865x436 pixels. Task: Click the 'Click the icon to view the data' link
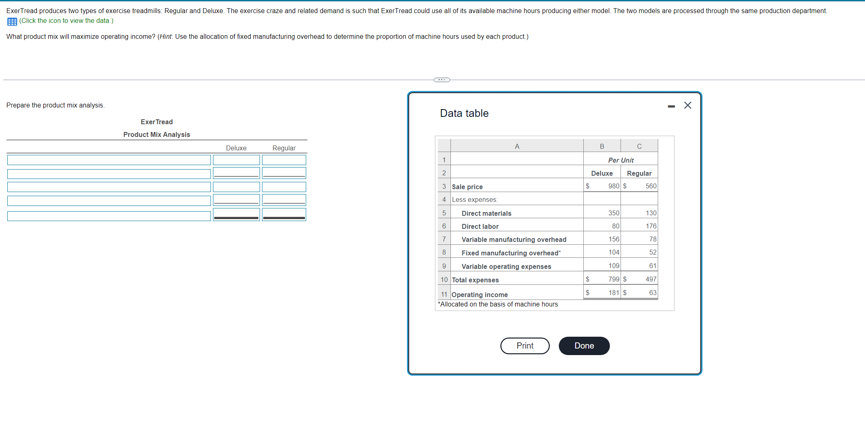pyautogui.click(x=66, y=21)
